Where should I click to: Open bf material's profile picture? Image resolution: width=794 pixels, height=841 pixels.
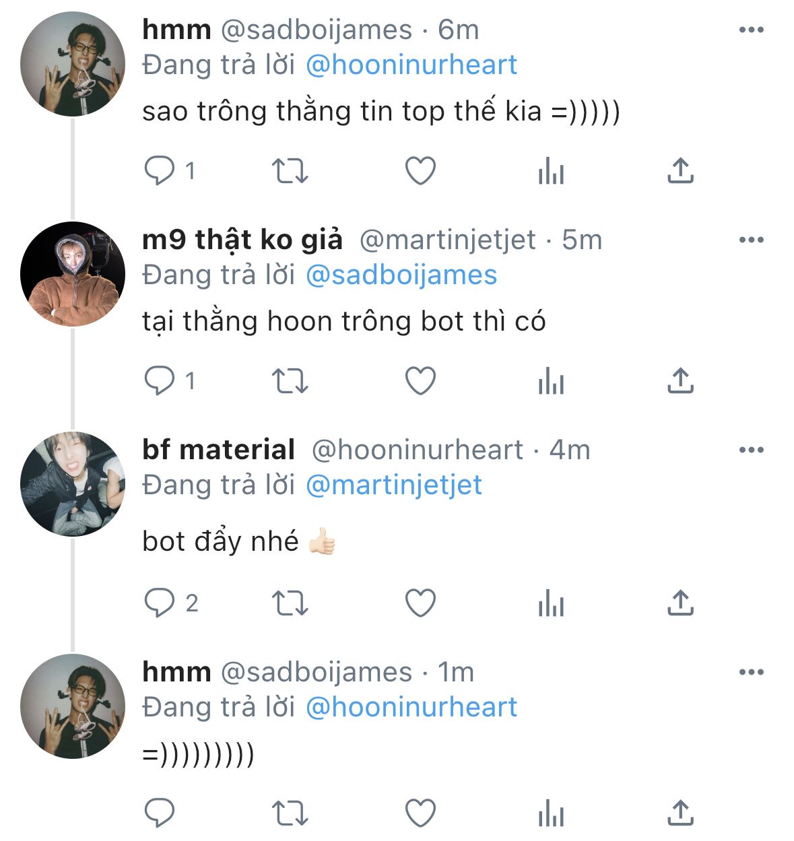click(x=73, y=484)
